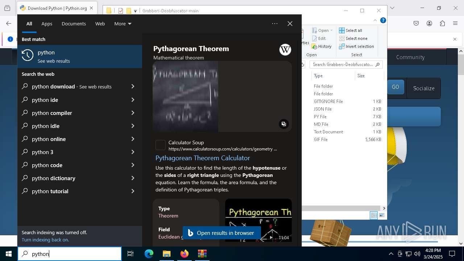The height and width of the screenshot is (261, 464).
Task: Open the Open dropdown in Explorer ribbon
Action: [x=322, y=30]
